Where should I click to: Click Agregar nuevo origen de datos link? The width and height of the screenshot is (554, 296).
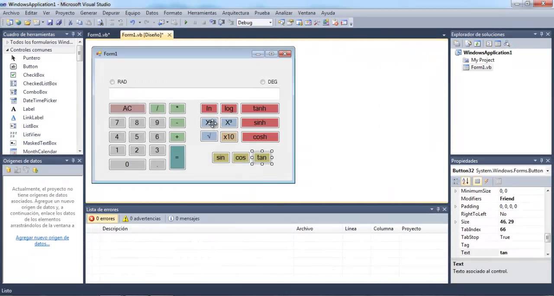coord(42,241)
